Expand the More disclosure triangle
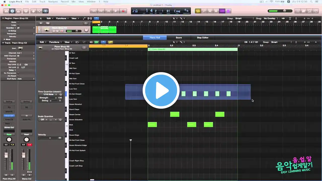Screen dimensions: 322x181 (4, 39)
